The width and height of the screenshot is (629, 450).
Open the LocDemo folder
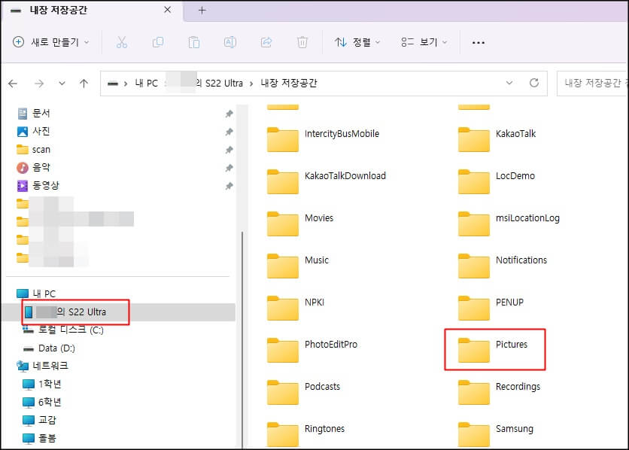pyautogui.click(x=497, y=181)
